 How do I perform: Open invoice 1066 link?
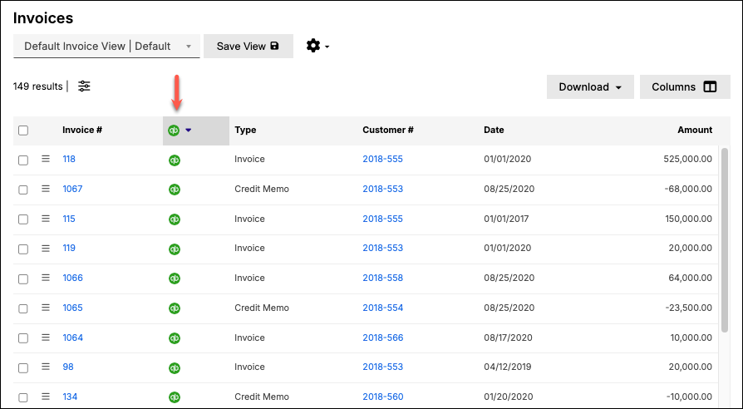pyautogui.click(x=72, y=278)
